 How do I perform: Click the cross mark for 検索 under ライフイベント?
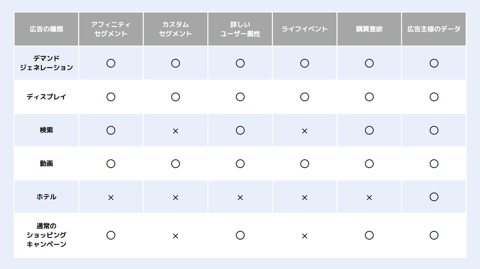(305, 131)
